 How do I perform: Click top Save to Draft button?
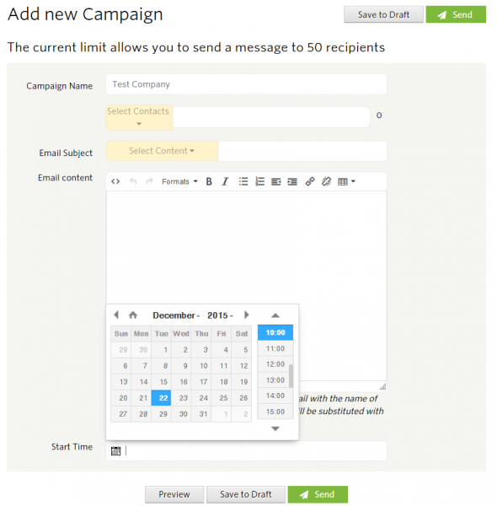click(x=383, y=14)
